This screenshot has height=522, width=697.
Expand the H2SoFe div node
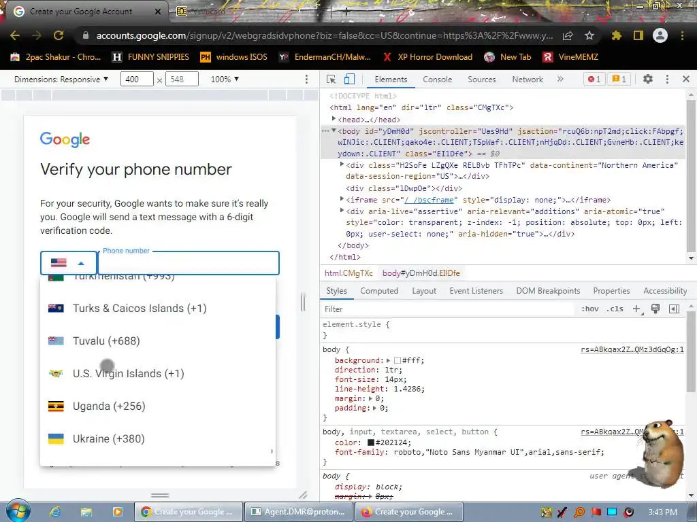342,164
